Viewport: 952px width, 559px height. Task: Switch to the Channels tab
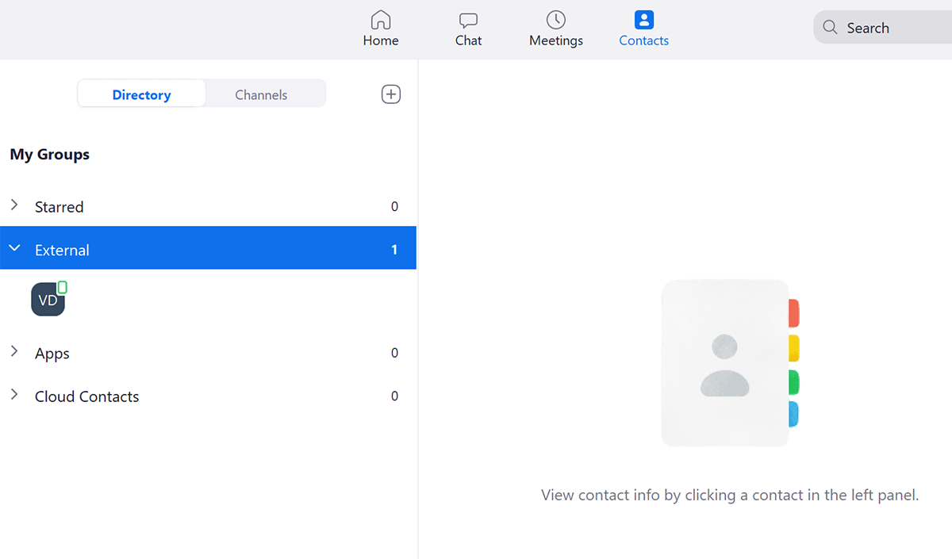pyautogui.click(x=261, y=94)
